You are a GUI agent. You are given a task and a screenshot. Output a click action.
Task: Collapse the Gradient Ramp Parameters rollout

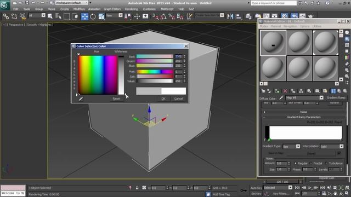pos(303,117)
